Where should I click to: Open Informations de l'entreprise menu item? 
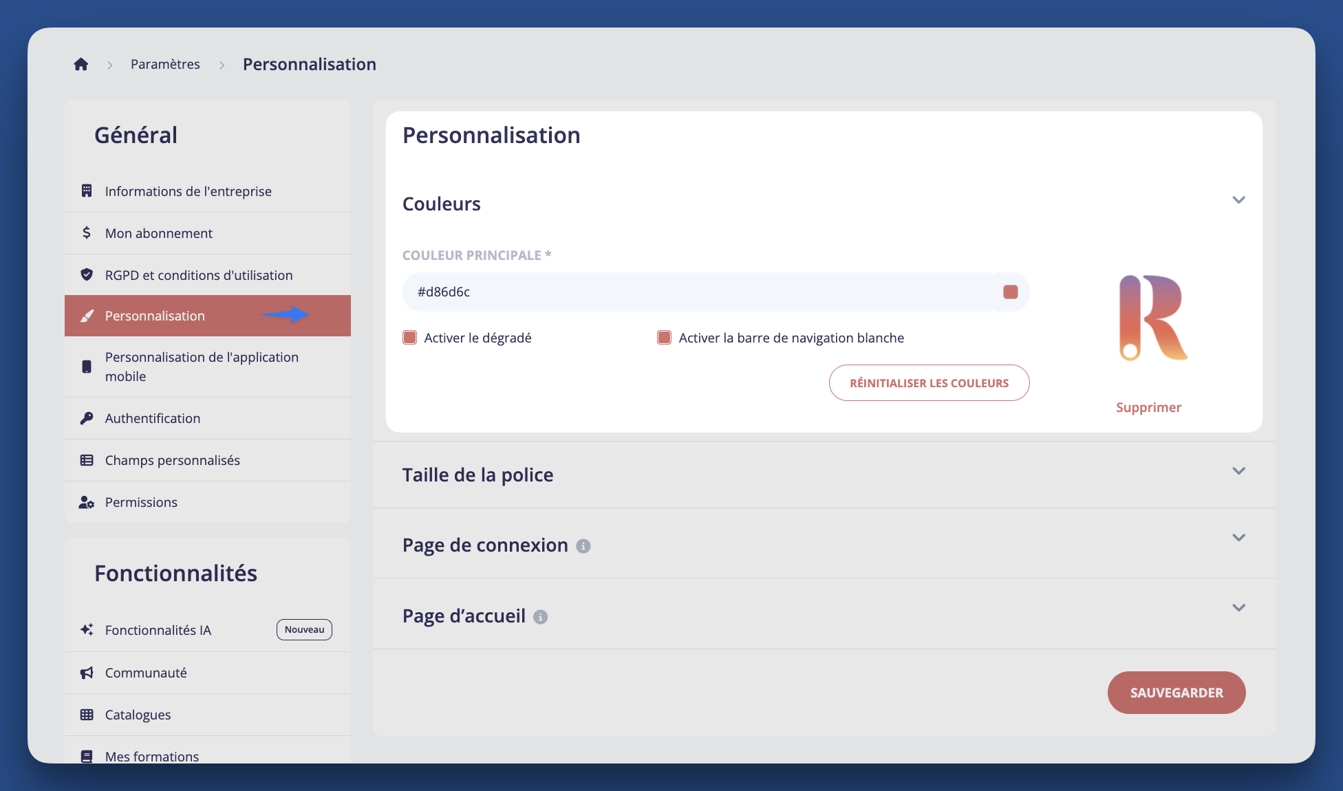(x=208, y=191)
